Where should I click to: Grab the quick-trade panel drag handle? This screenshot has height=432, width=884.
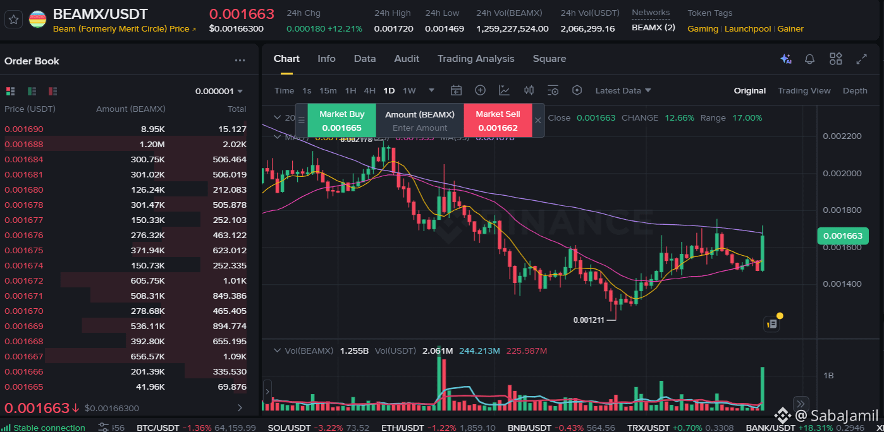pos(302,120)
